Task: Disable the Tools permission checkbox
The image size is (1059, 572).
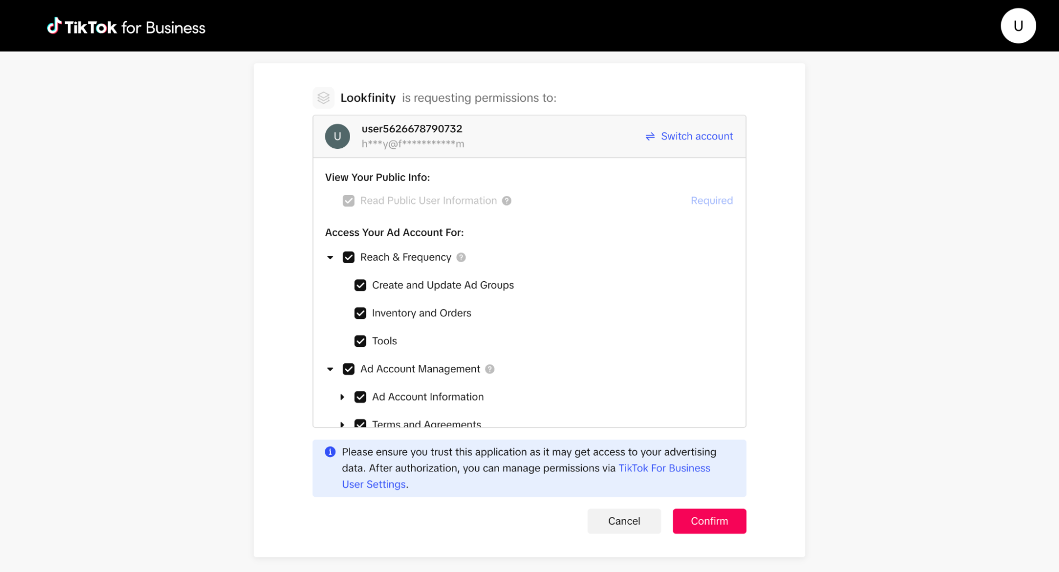Action: (x=360, y=341)
